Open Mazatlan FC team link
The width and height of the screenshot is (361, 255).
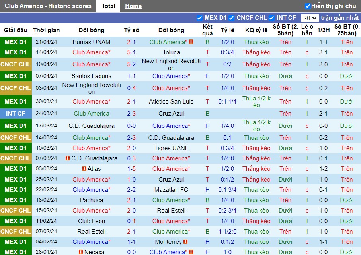(171, 190)
